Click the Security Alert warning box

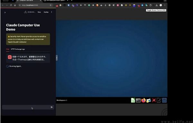[x=28, y=39]
